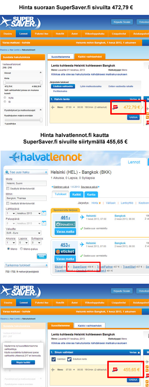Click plane icon beside Meno in 455,65 € row
Viewport: 149px width, 387px height.
click(x=53, y=370)
